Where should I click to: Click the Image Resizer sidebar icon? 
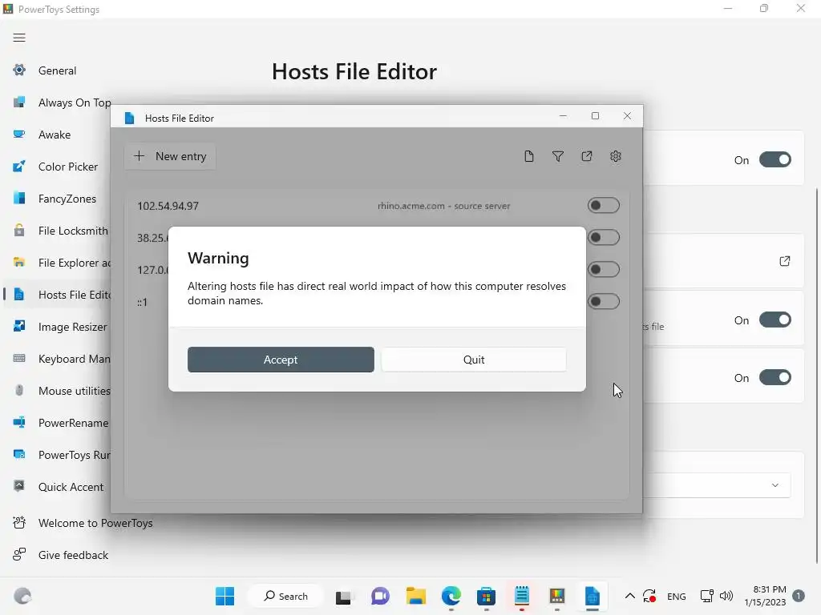tap(19, 327)
